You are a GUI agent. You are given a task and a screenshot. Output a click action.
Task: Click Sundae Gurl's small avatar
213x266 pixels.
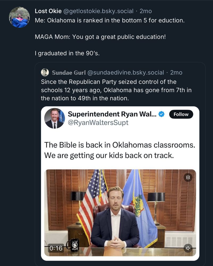(x=45, y=72)
